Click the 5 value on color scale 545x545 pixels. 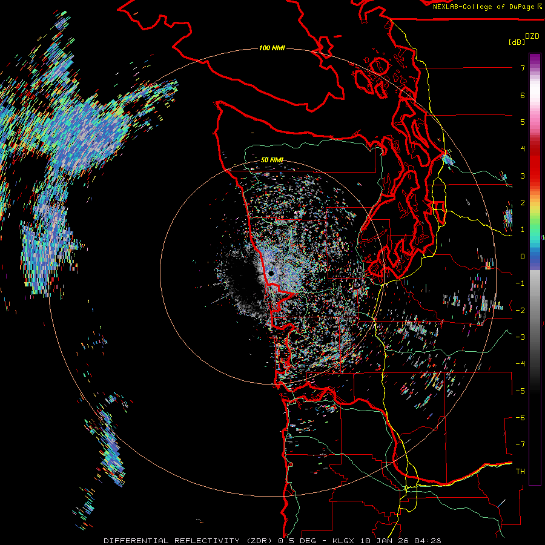point(523,122)
